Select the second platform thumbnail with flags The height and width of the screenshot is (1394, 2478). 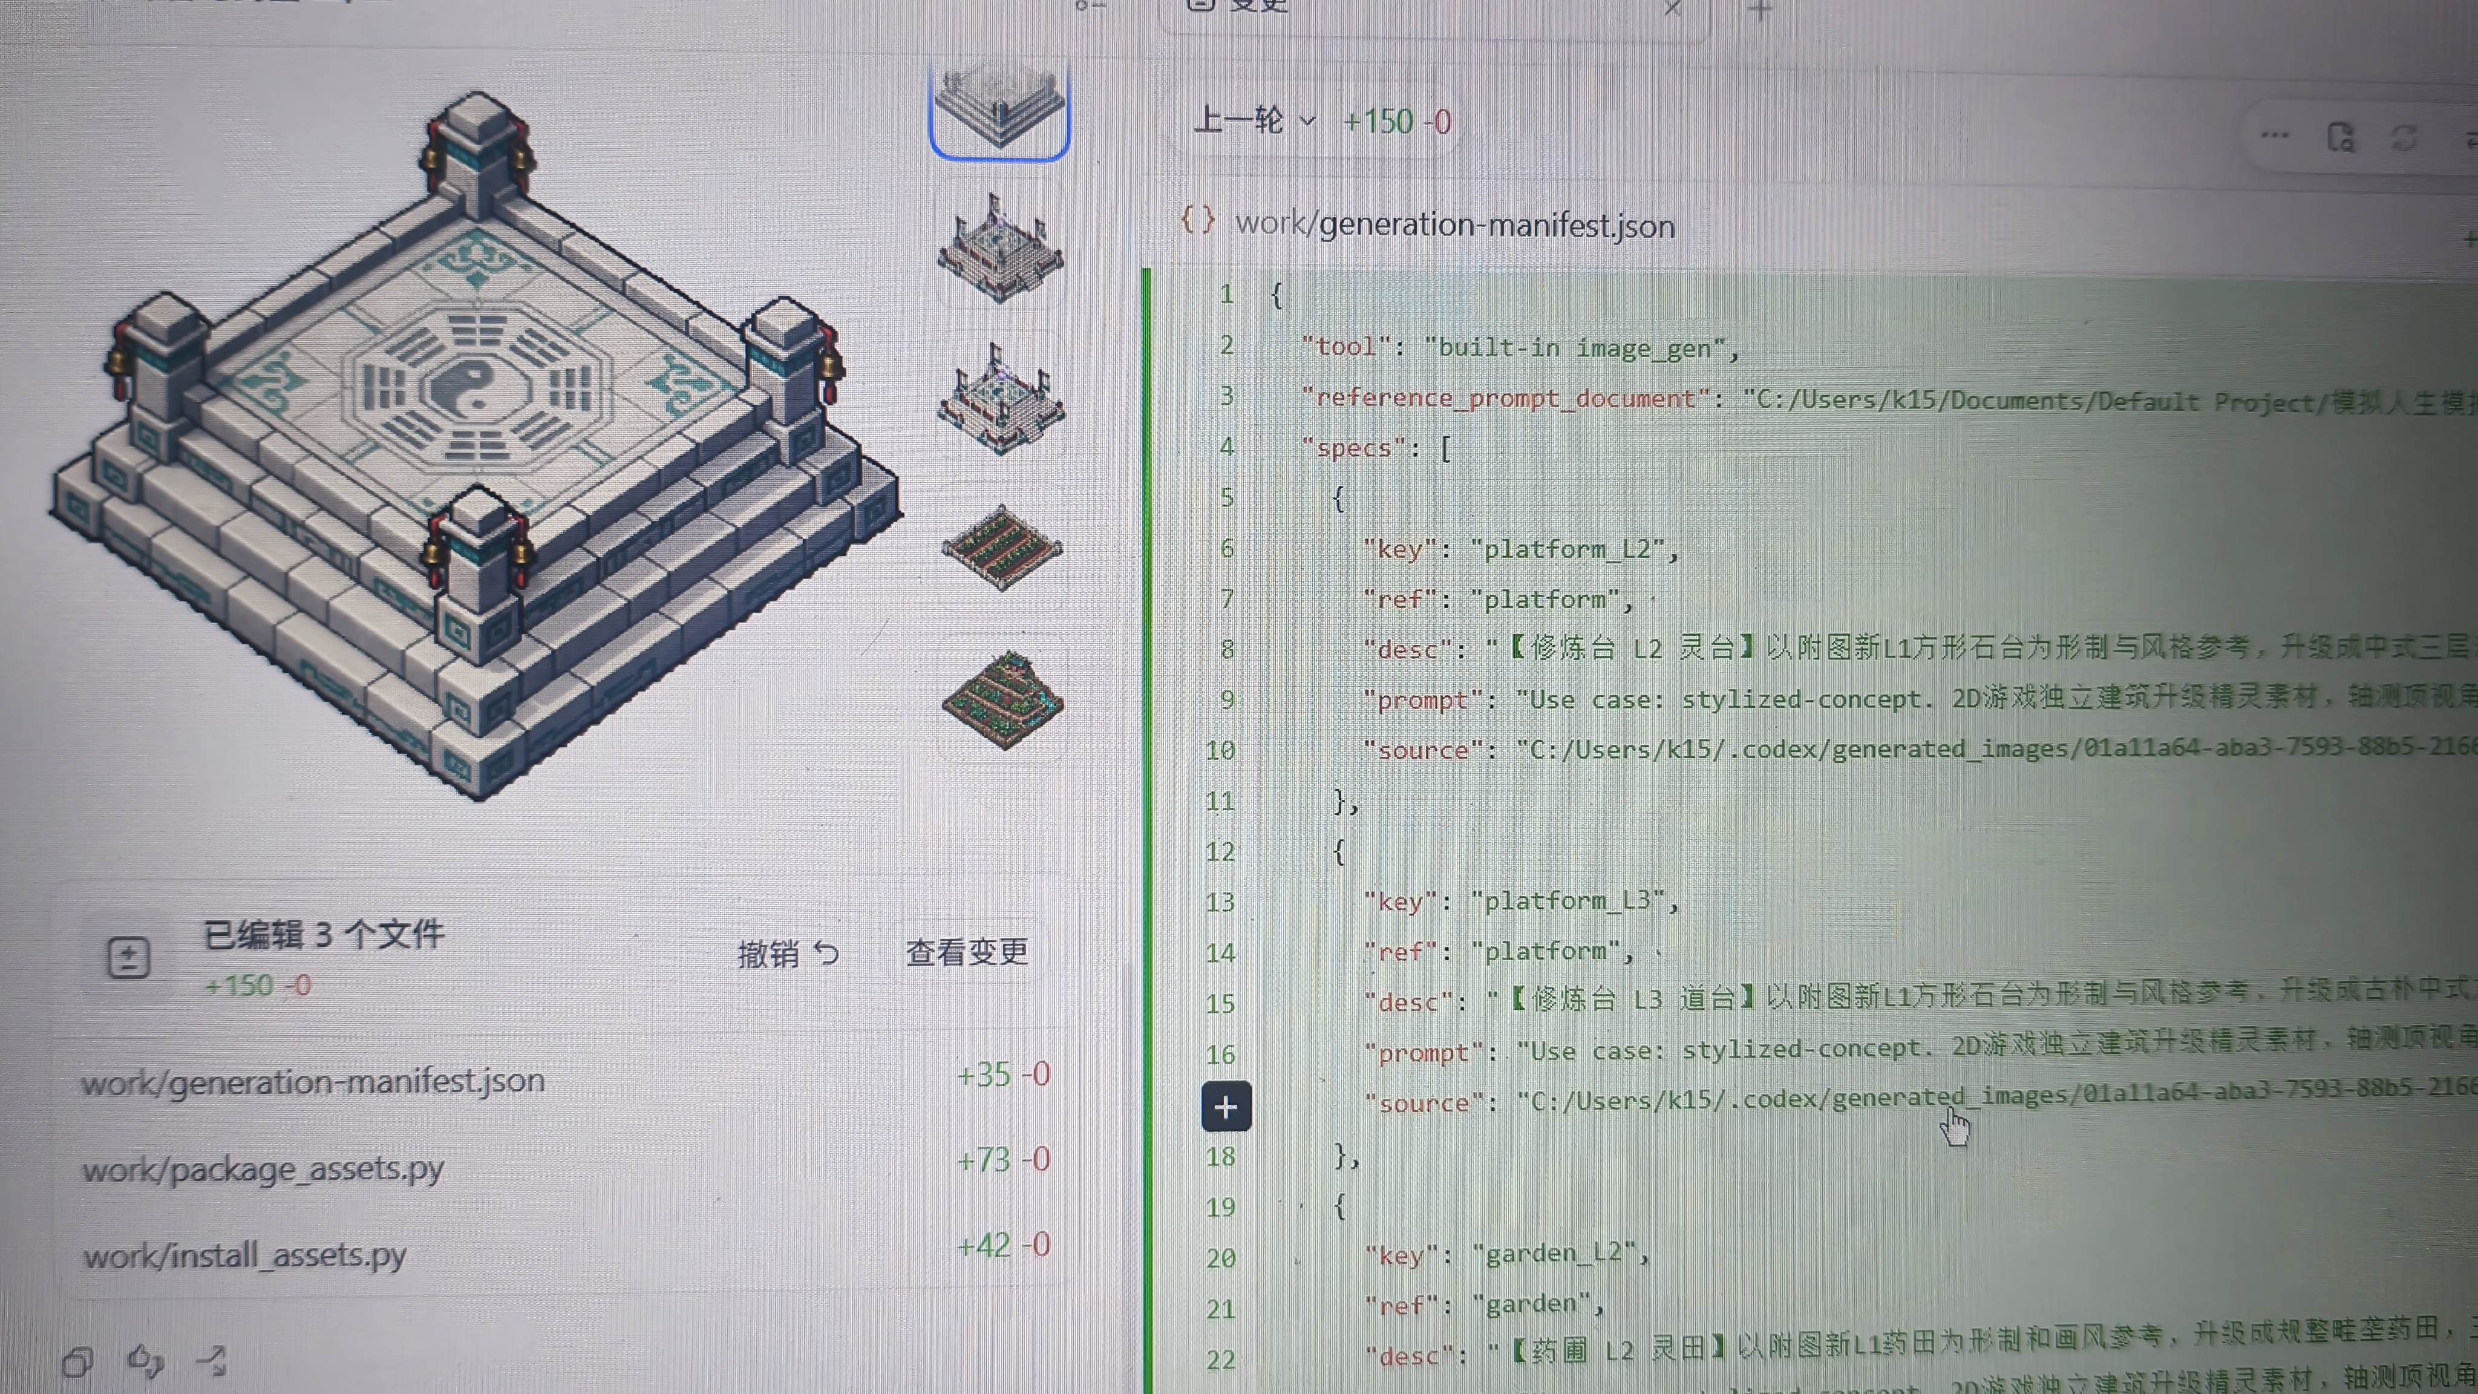coord(1001,248)
